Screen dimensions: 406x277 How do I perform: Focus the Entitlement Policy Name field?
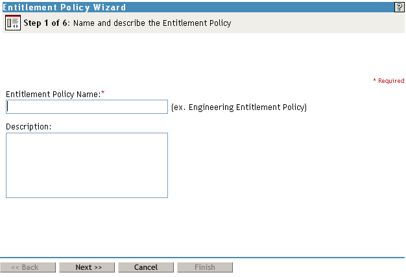(x=87, y=107)
